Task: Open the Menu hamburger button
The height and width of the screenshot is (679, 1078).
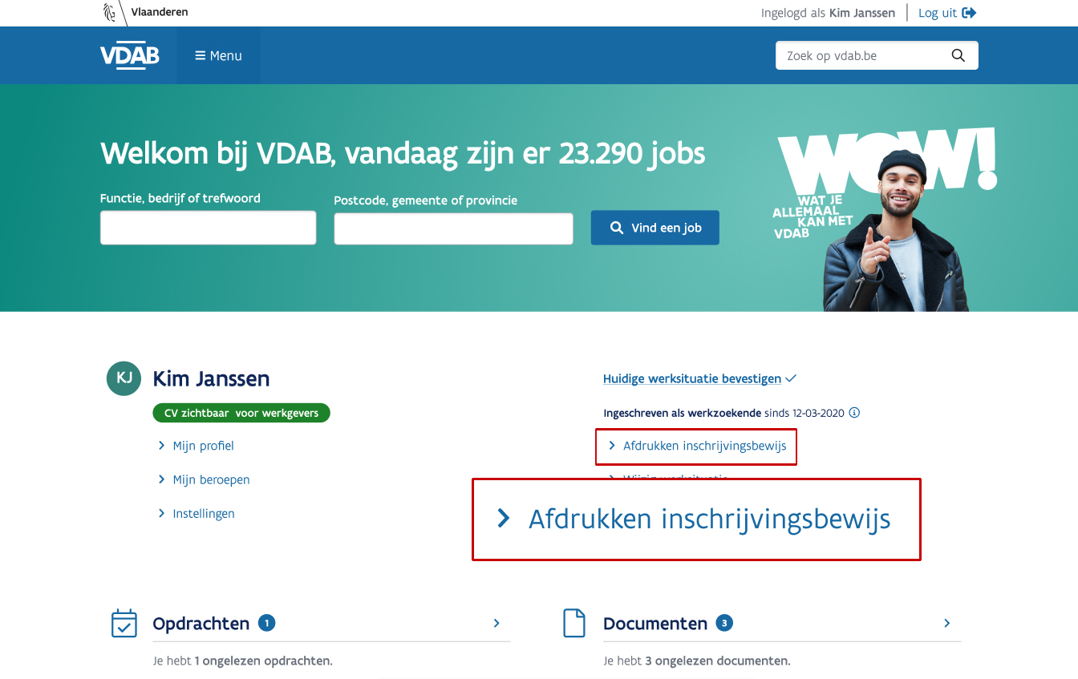Action: pyautogui.click(x=218, y=55)
